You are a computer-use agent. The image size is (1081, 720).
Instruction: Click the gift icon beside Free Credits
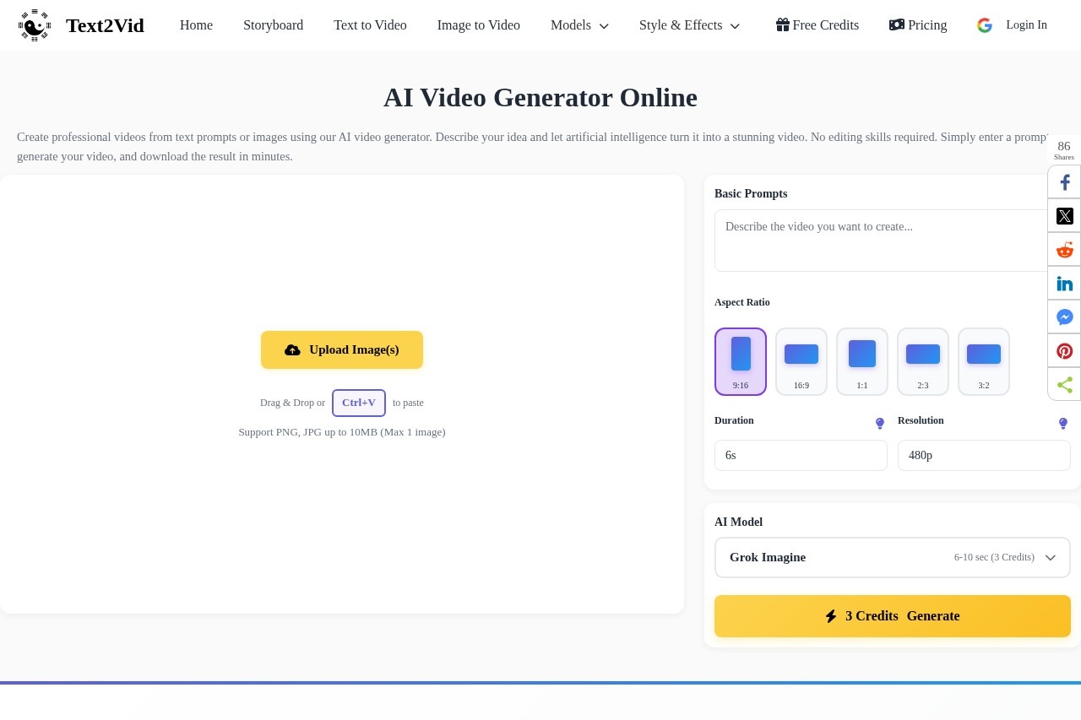click(783, 24)
